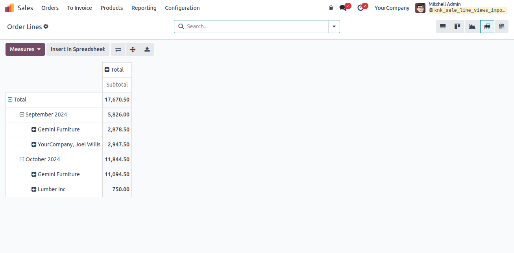Open the Configuration menu
The height and width of the screenshot is (253, 514).
(182, 8)
